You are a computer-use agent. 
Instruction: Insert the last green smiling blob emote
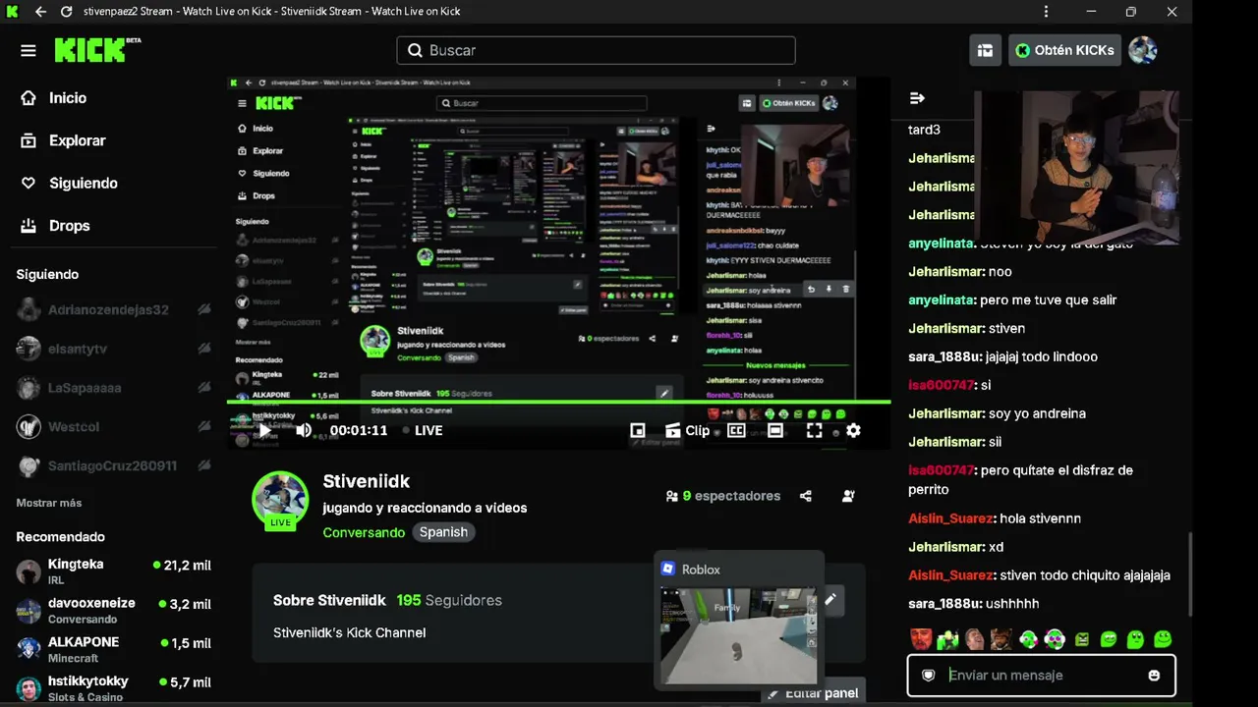(1163, 639)
